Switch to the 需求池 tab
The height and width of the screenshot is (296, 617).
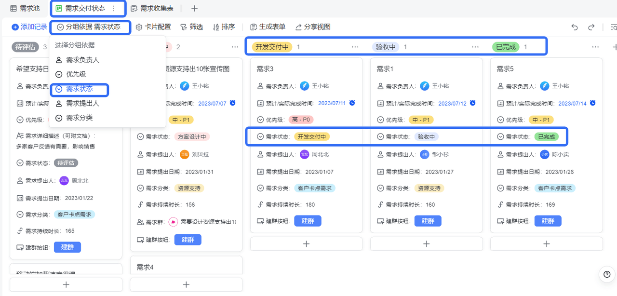(25, 8)
